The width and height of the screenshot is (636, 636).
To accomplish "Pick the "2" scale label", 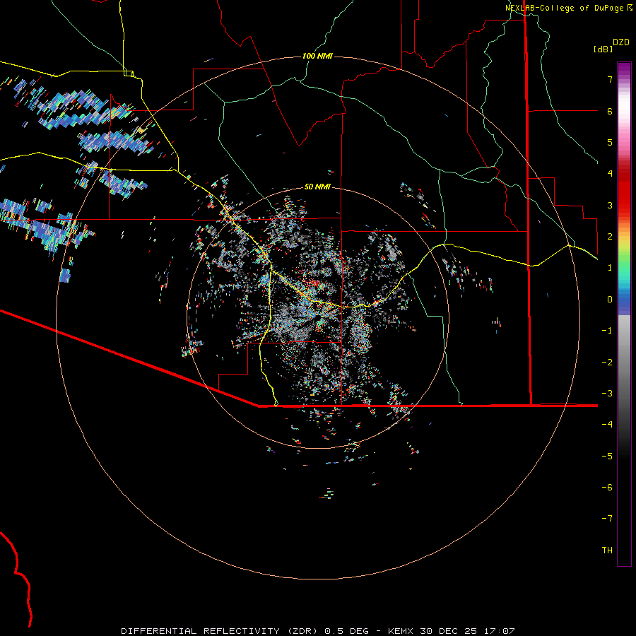I will pyautogui.click(x=610, y=237).
